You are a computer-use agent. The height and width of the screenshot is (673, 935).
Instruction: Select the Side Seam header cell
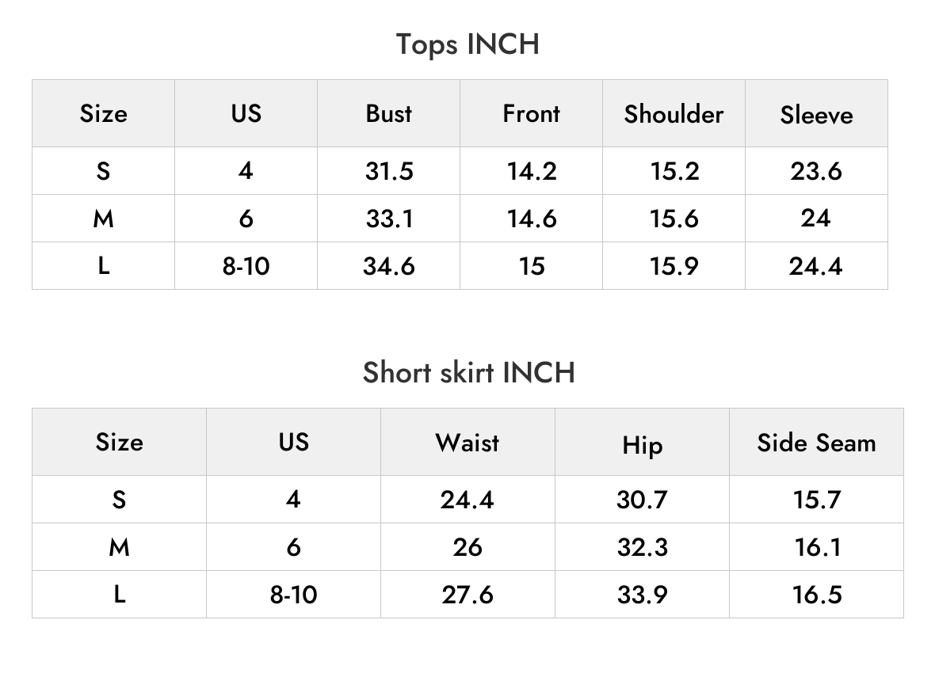tap(816, 443)
